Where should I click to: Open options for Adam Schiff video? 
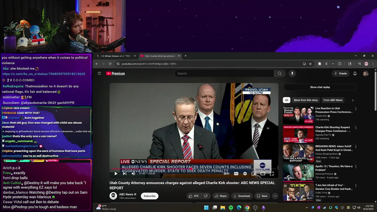point(356,147)
